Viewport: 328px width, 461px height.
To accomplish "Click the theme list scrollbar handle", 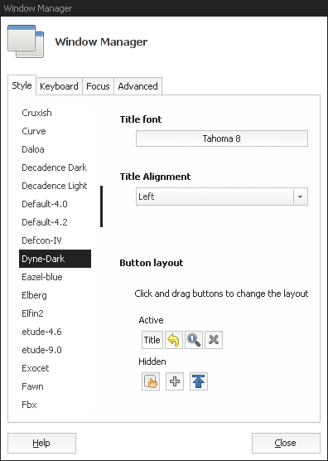I will click(x=102, y=206).
